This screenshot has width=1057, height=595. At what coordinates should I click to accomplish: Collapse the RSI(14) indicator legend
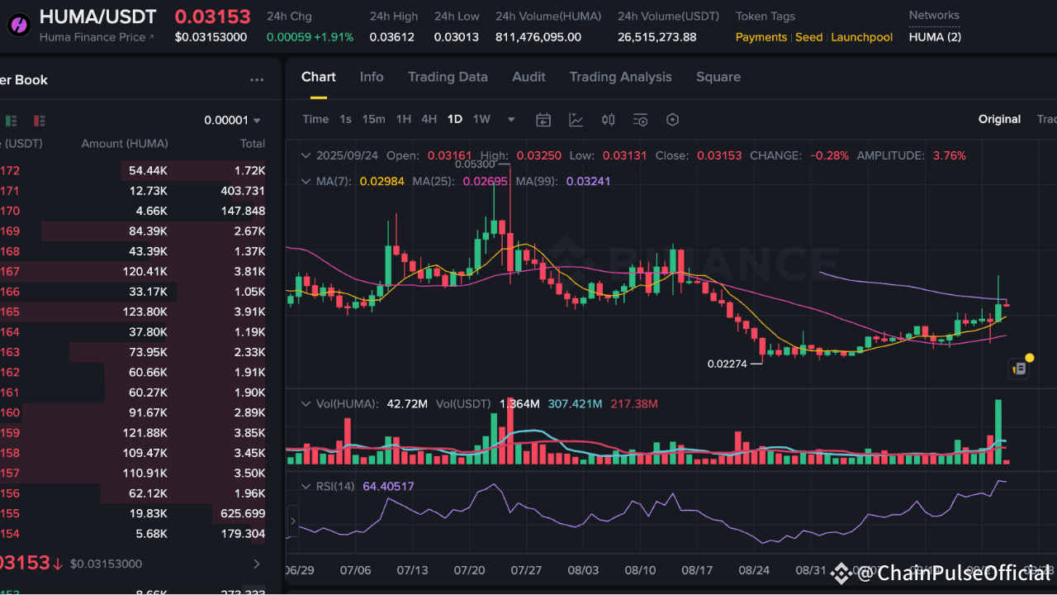306,486
